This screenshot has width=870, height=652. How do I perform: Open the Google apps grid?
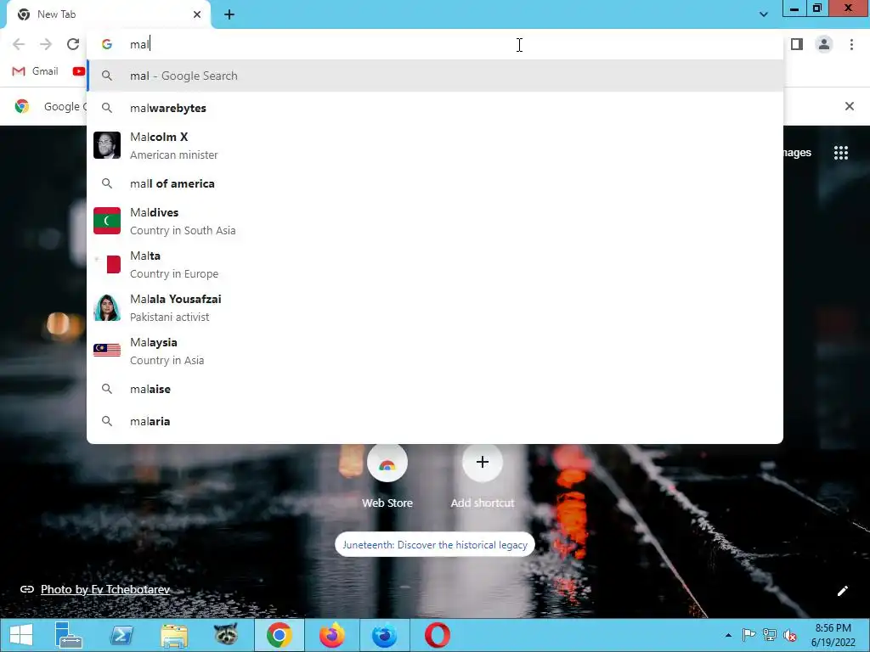pyautogui.click(x=840, y=153)
